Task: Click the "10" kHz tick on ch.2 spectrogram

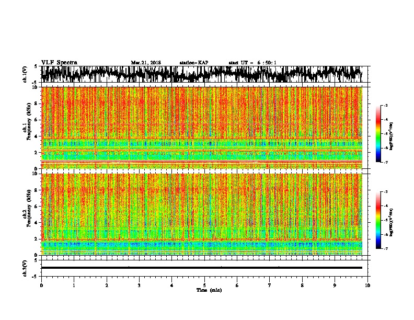Action: tap(36, 174)
